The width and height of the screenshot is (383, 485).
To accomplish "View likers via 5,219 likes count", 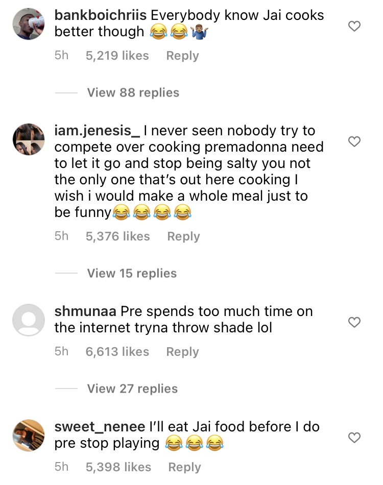I will pos(117,55).
